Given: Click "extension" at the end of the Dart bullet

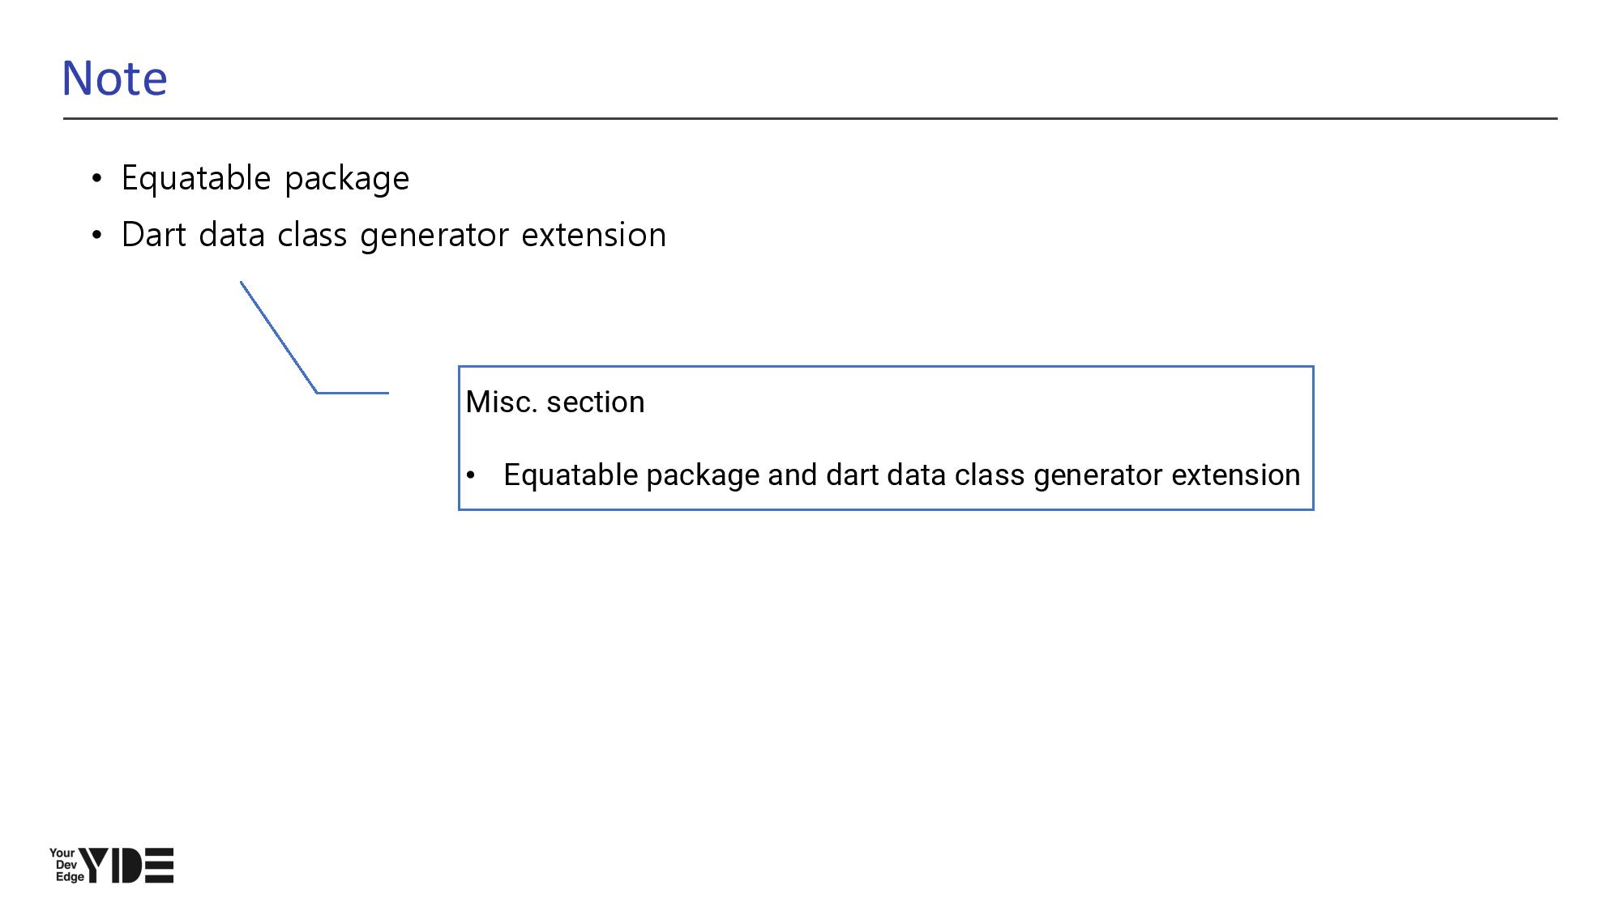Looking at the screenshot, I should pyautogui.click(x=593, y=235).
